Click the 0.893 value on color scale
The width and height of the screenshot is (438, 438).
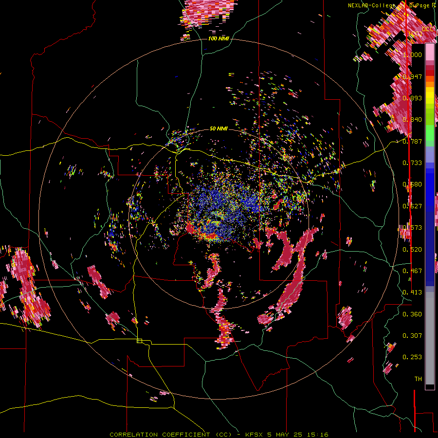click(412, 98)
